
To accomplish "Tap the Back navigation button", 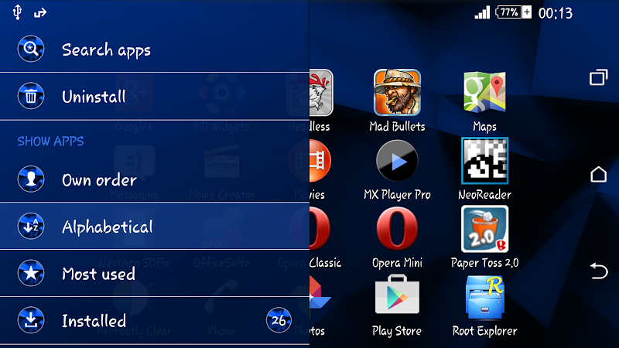I will click(x=598, y=271).
